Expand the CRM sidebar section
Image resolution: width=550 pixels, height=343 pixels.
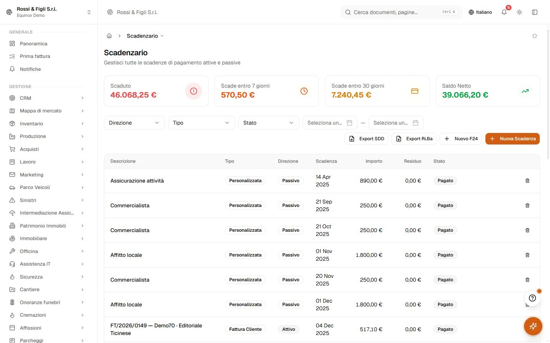coord(47,98)
